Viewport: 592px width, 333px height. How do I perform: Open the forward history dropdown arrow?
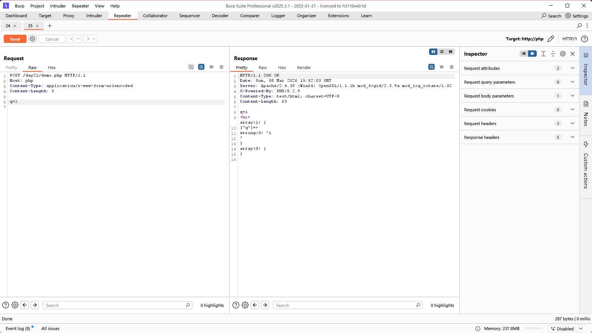[94, 39]
